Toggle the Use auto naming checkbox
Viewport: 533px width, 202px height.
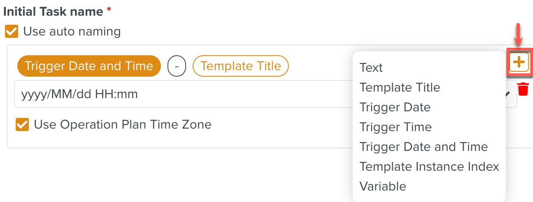pyautogui.click(x=11, y=31)
